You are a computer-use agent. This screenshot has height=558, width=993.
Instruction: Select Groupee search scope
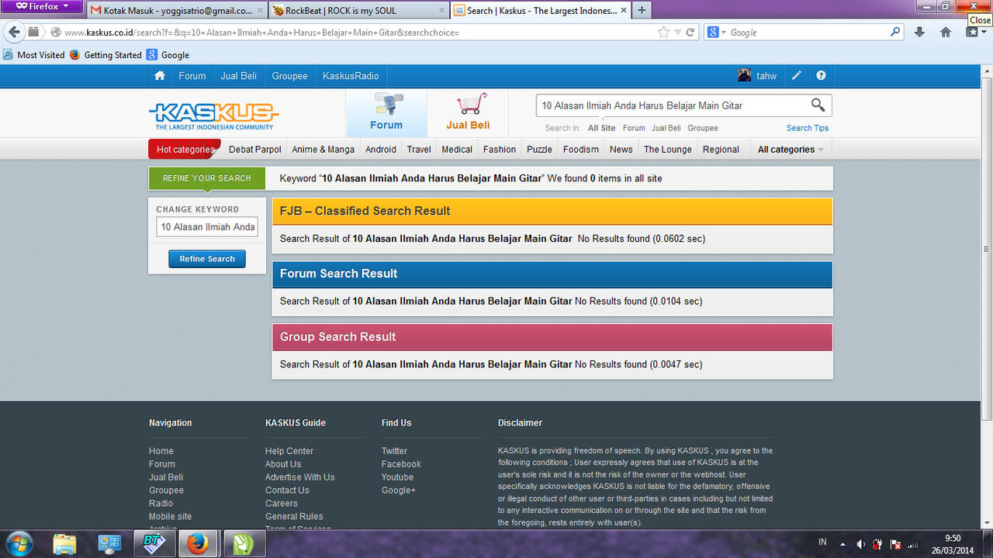coord(703,128)
